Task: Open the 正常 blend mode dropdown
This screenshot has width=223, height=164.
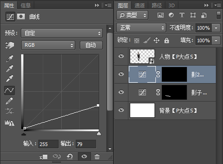Action: point(141,28)
